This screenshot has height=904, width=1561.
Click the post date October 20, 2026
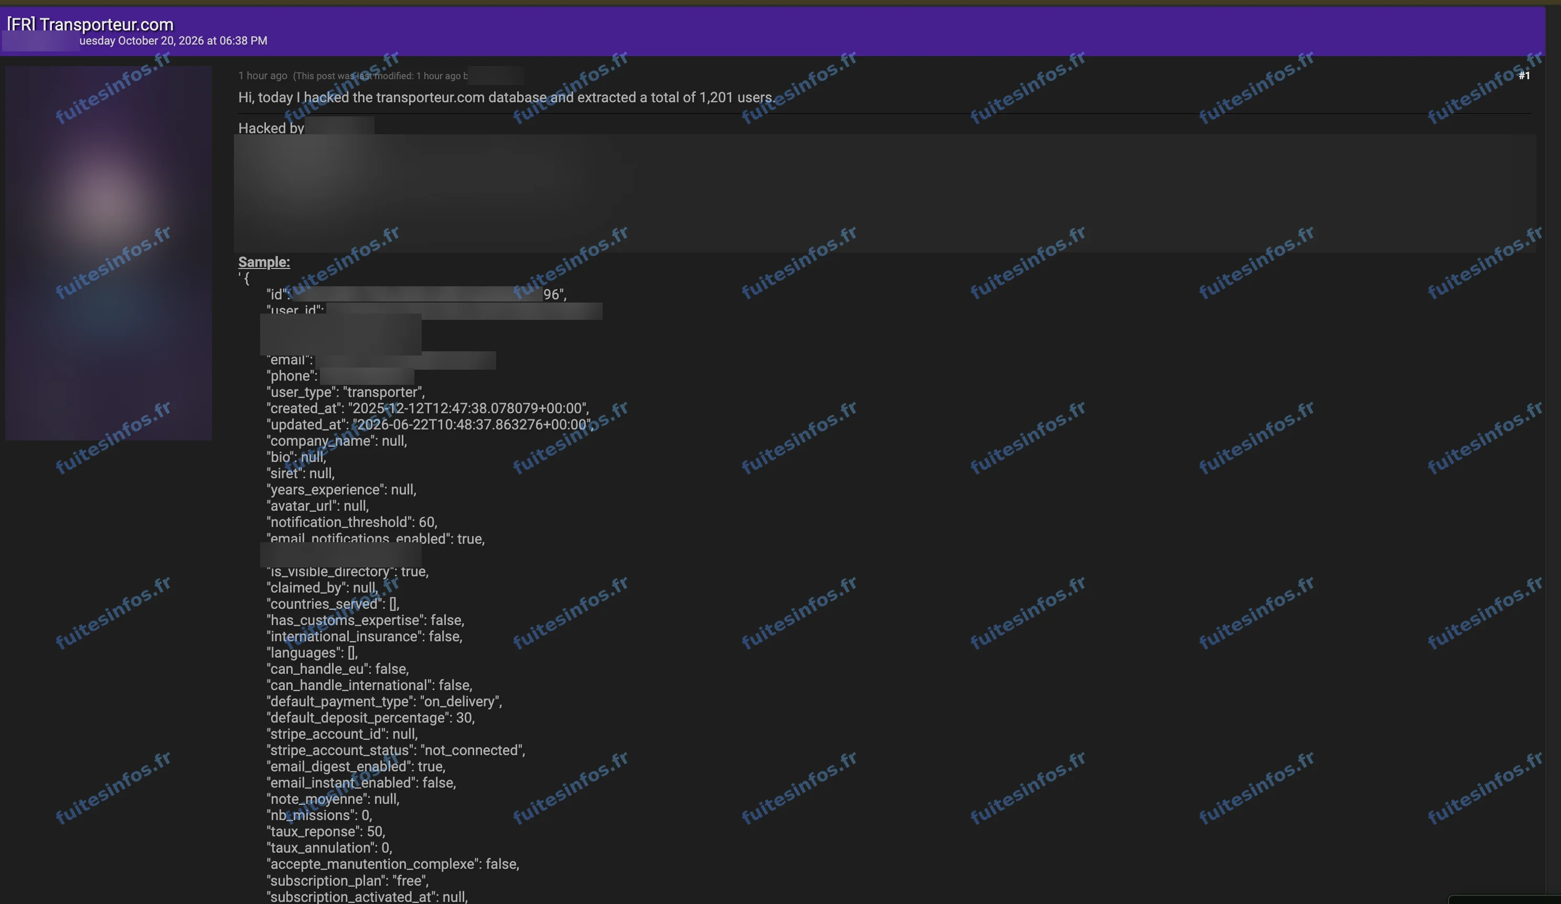pyautogui.click(x=174, y=41)
